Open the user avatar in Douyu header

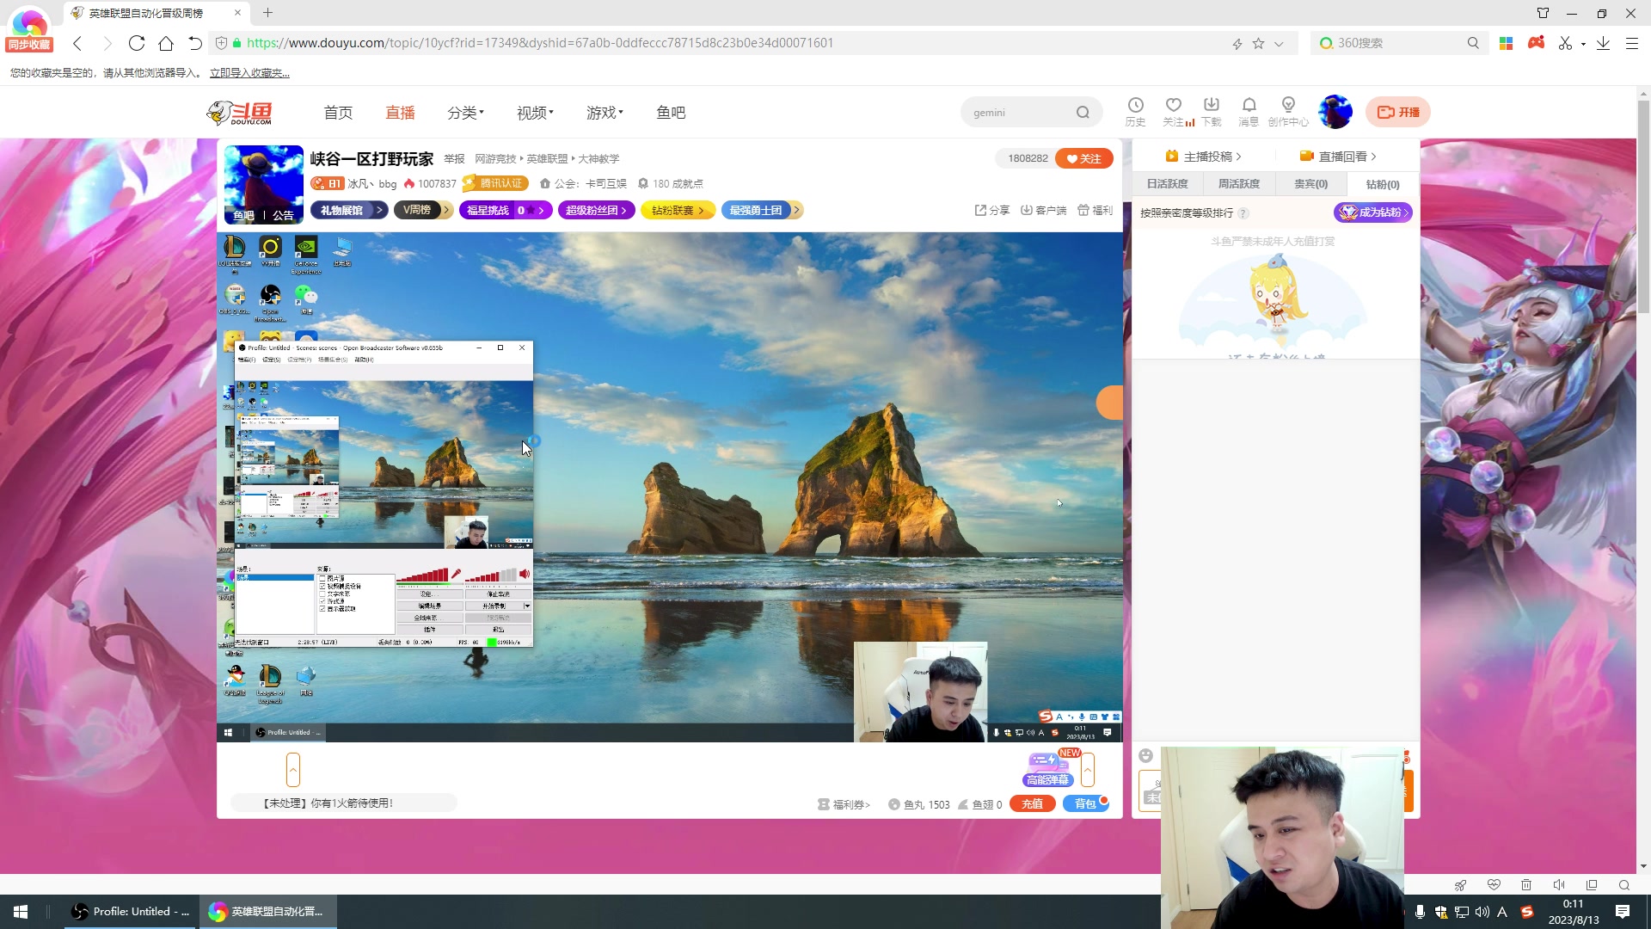tap(1335, 112)
